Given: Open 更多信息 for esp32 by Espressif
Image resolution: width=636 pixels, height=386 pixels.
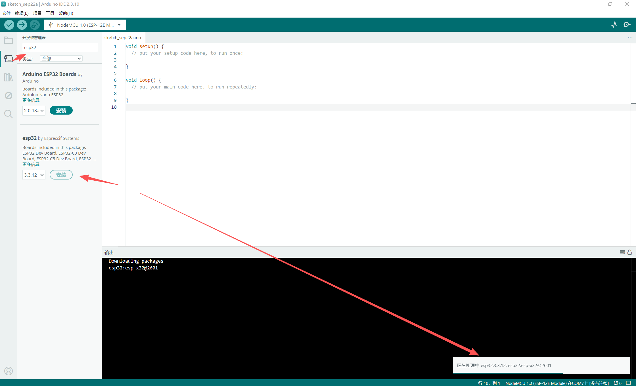Looking at the screenshot, I should pos(31,164).
